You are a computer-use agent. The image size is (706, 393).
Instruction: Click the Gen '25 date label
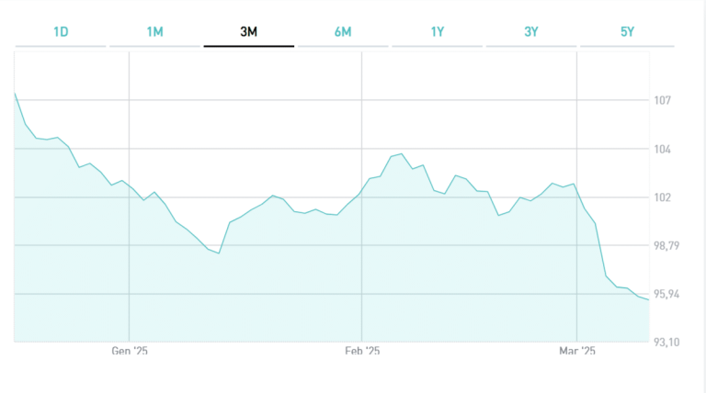point(130,351)
